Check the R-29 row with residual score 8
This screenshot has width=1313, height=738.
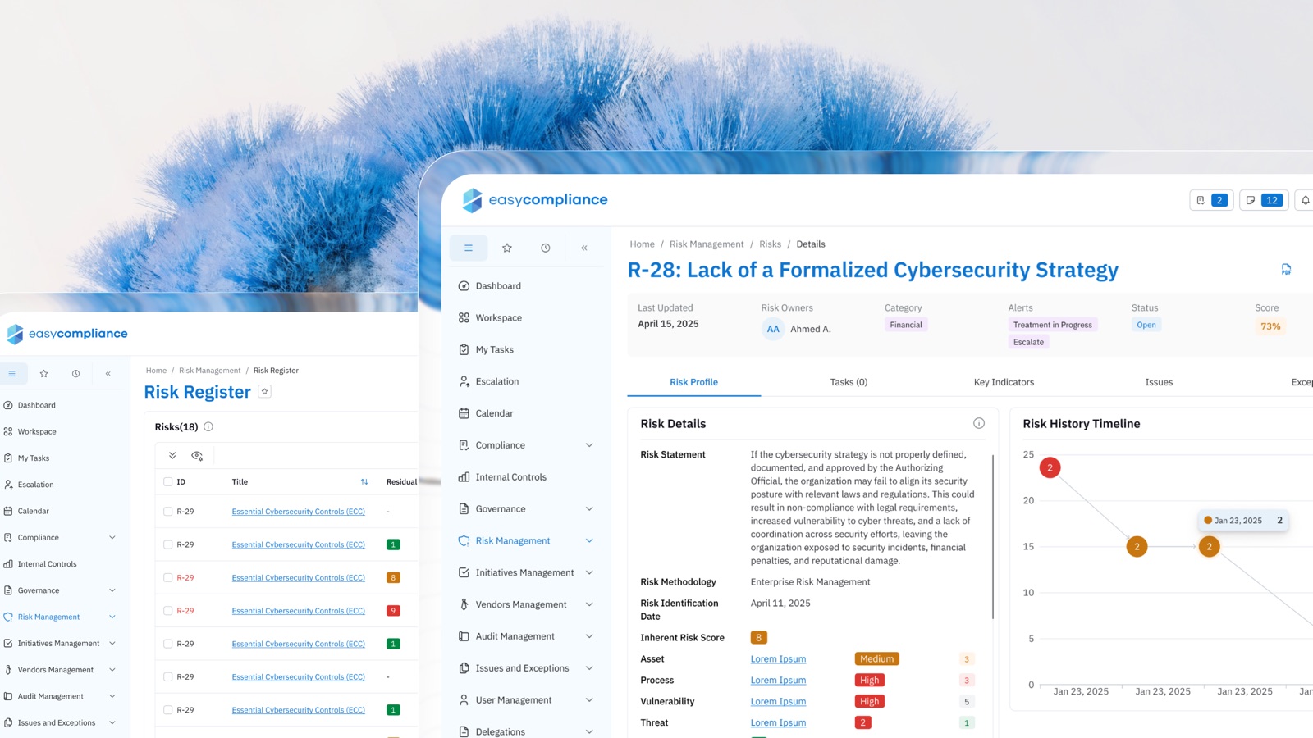[168, 578]
